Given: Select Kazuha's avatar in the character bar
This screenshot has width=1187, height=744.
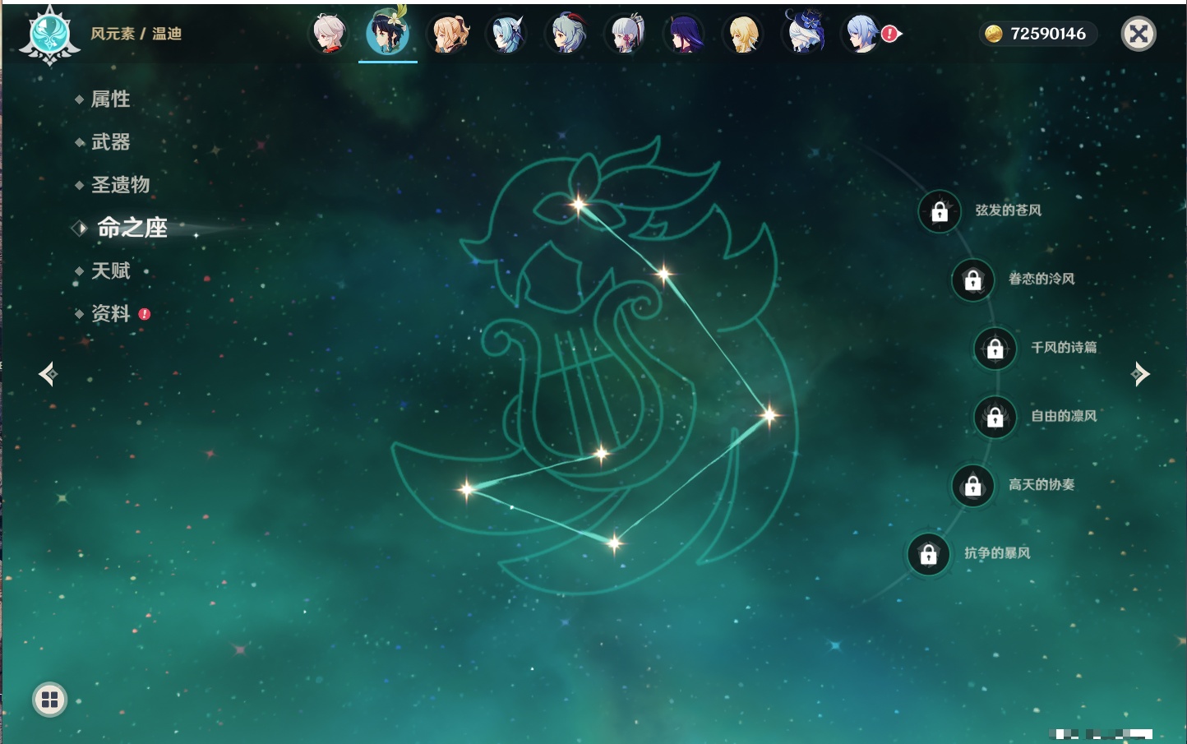Looking at the screenshot, I should pos(329,34).
